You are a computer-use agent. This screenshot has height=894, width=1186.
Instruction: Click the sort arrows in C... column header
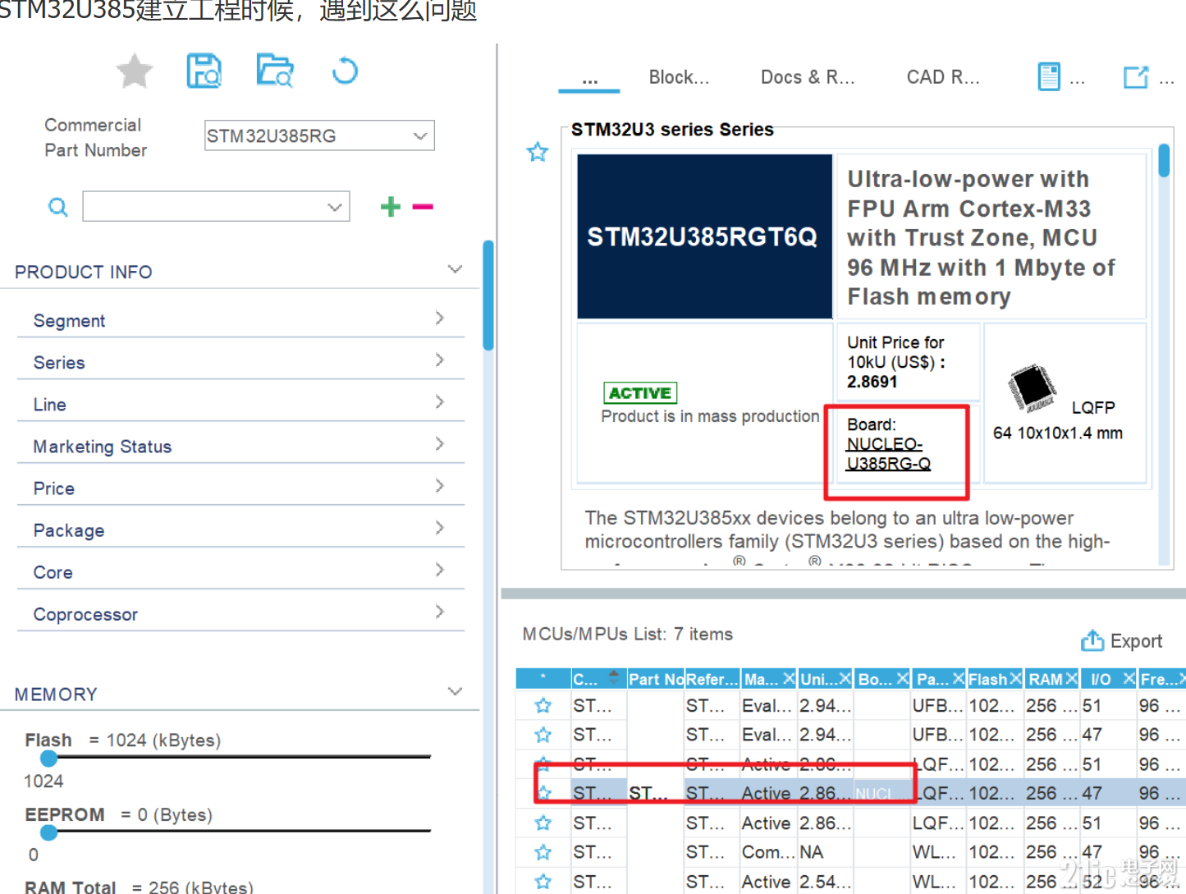coord(614,678)
